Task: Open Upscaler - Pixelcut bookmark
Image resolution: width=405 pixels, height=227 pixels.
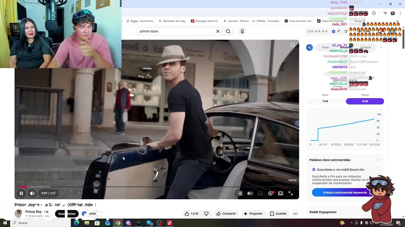Action: (236, 21)
